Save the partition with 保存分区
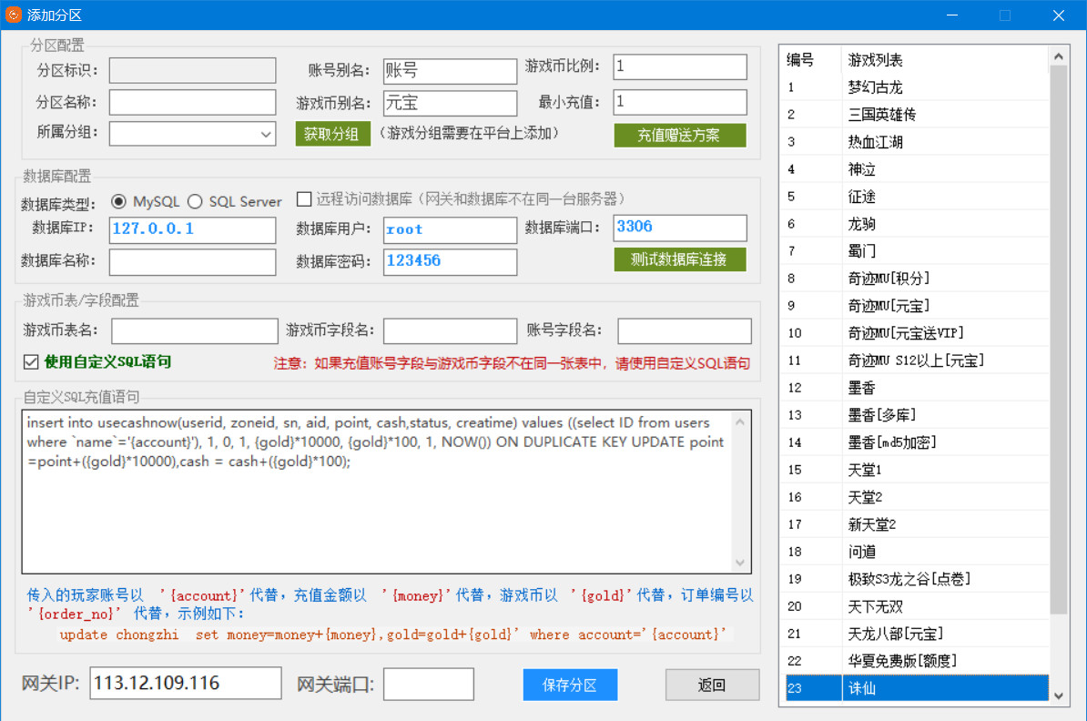This screenshot has width=1087, height=721. 570,685
